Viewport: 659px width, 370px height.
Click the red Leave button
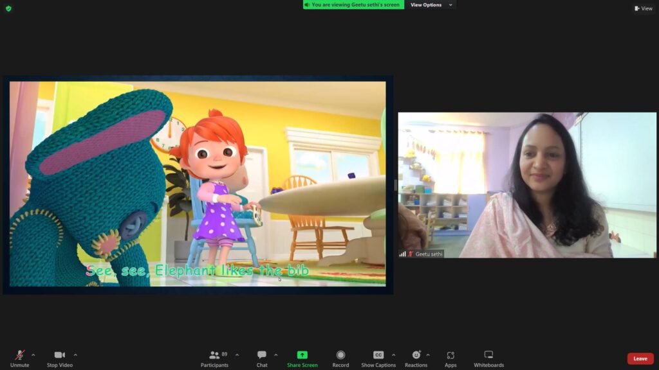coord(640,358)
